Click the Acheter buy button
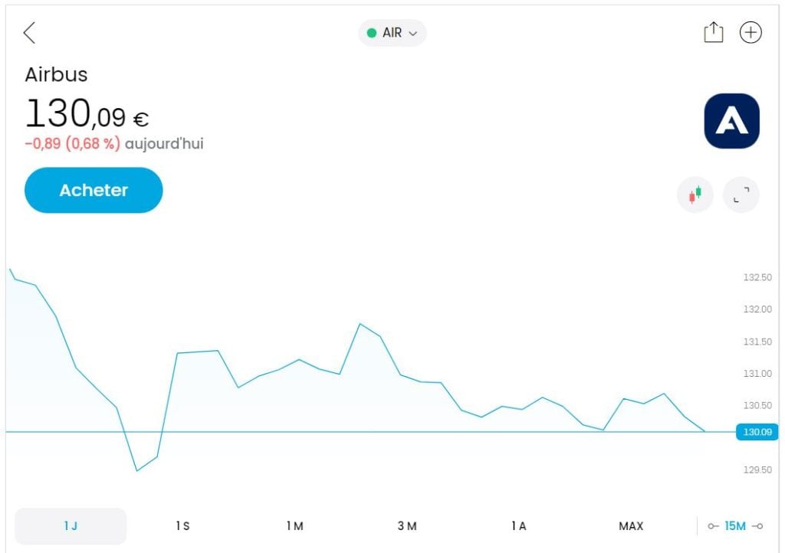The width and height of the screenshot is (785, 553). click(x=94, y=190)
